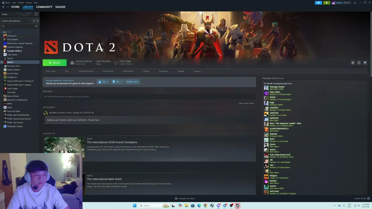Go back with the navigation arrow

[x=3, y=7]
